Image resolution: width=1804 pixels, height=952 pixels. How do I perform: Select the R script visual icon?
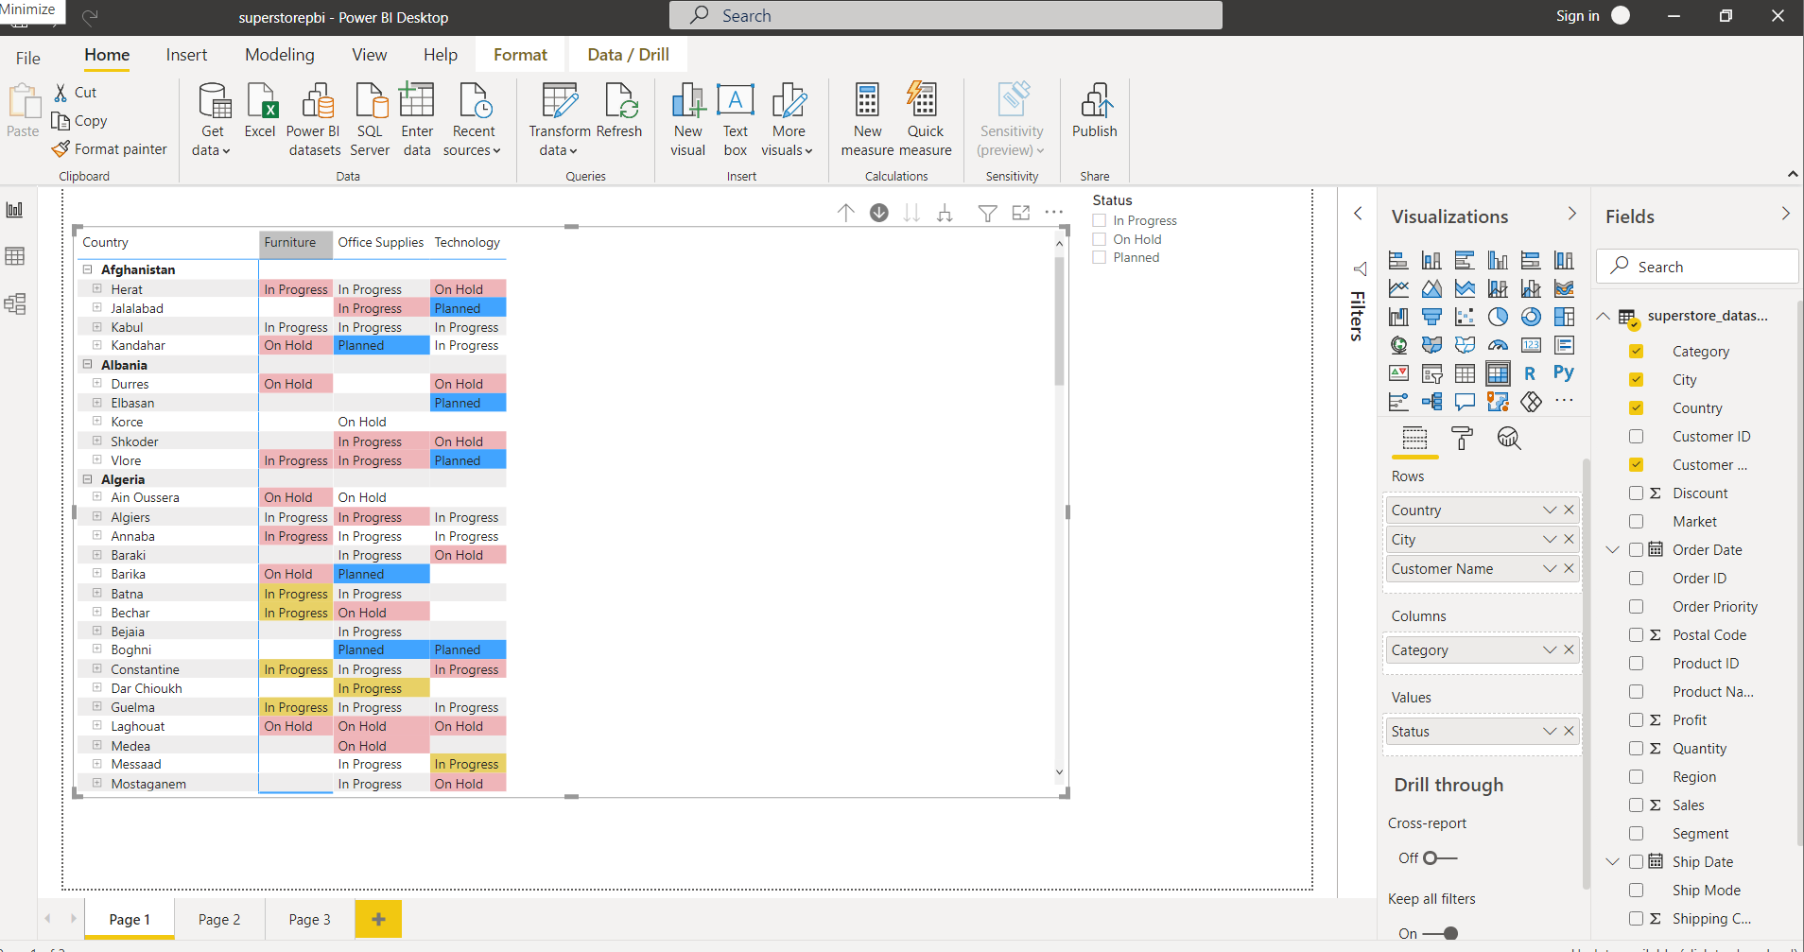(1531, 373)
